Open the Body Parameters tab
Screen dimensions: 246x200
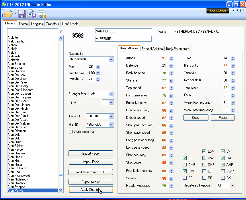[x=177, y=49]
